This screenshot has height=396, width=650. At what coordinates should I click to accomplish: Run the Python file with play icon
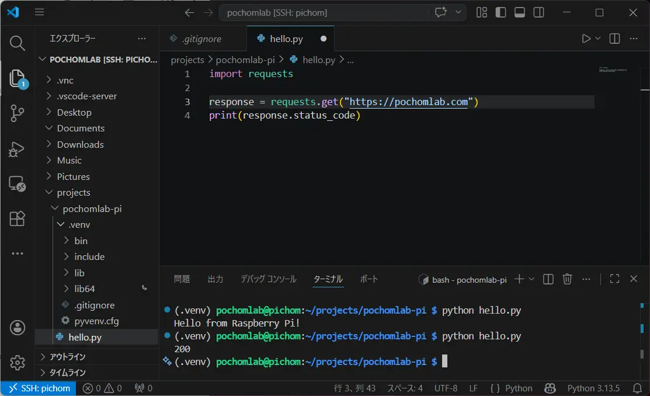pyautogui.click(x=586, y=39)
